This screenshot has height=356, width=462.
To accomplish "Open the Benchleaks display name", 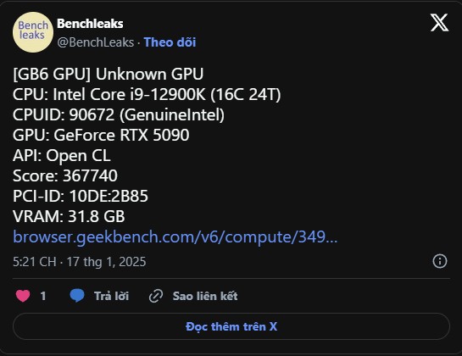I will 90,24.
